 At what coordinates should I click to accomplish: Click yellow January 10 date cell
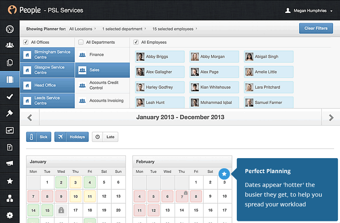(75, 196)
